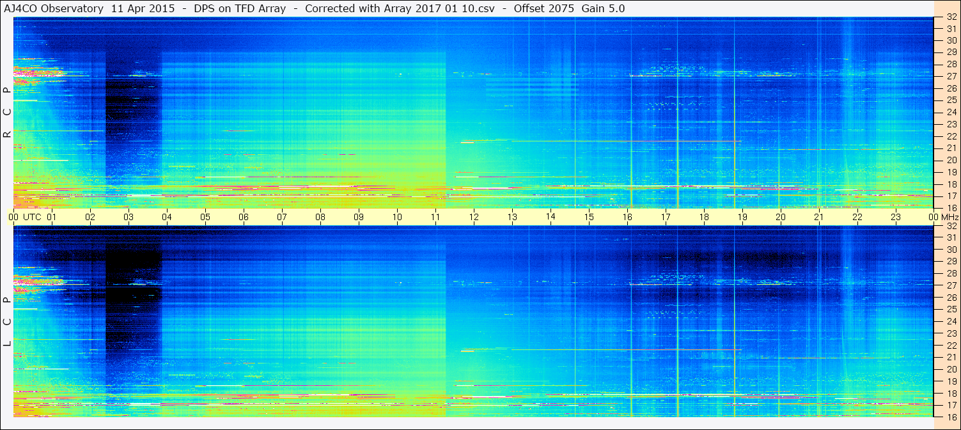Click the 00 hour marker beside UTC
The image size is (961, 430).
point(13,217)
